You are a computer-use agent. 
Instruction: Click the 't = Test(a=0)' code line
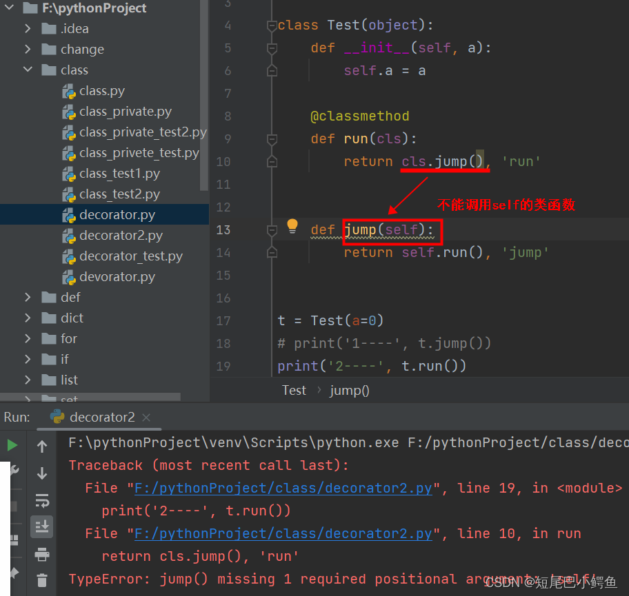pyautogui.click(x=330, y=320)
